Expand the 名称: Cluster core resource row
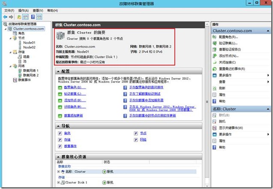 tap(58, 172)
